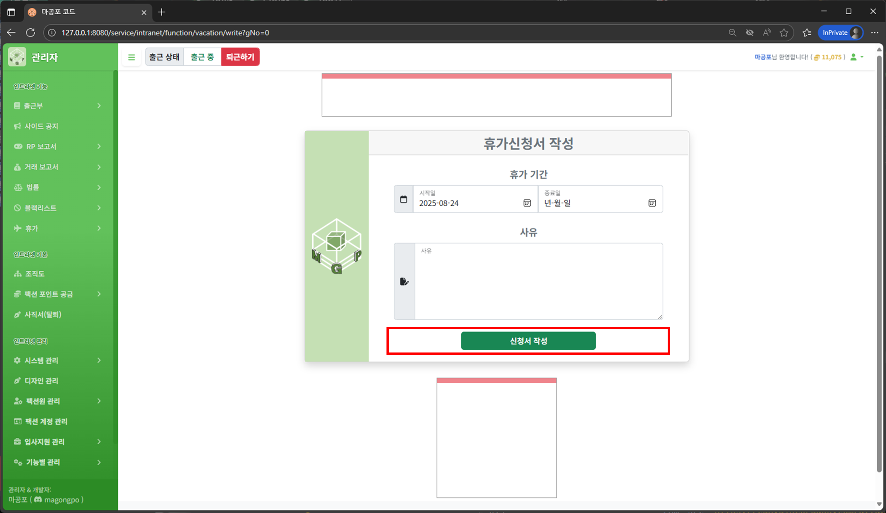Expand the 시스템 관리 submenu chevron
The width and height of the screenshot is (886, 513).
point(99,360)
